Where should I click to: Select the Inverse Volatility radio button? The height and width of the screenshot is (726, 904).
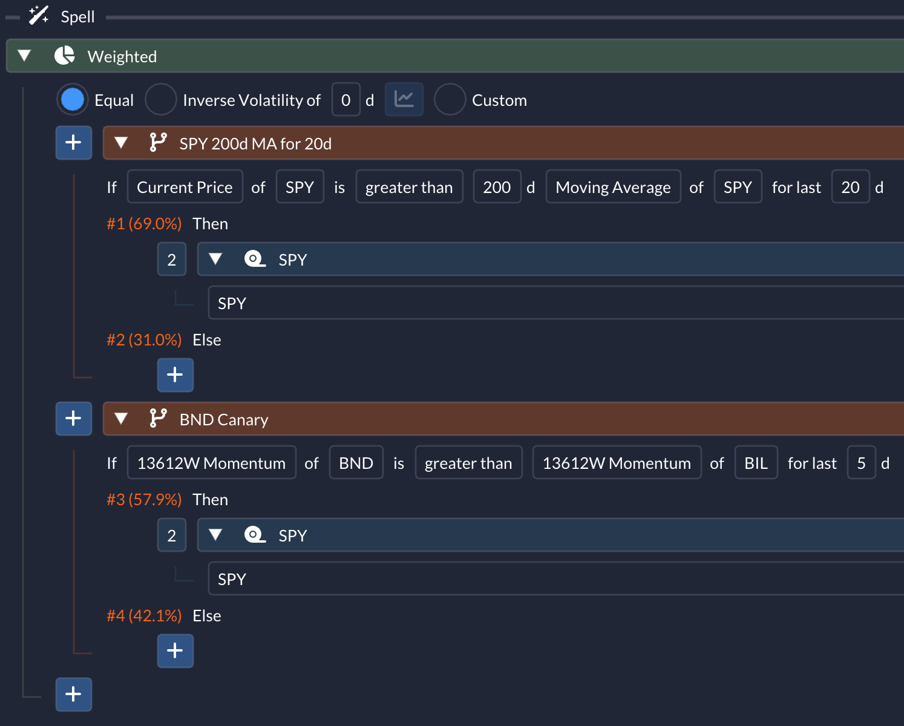pyautogui.click(x=161, y=100)
